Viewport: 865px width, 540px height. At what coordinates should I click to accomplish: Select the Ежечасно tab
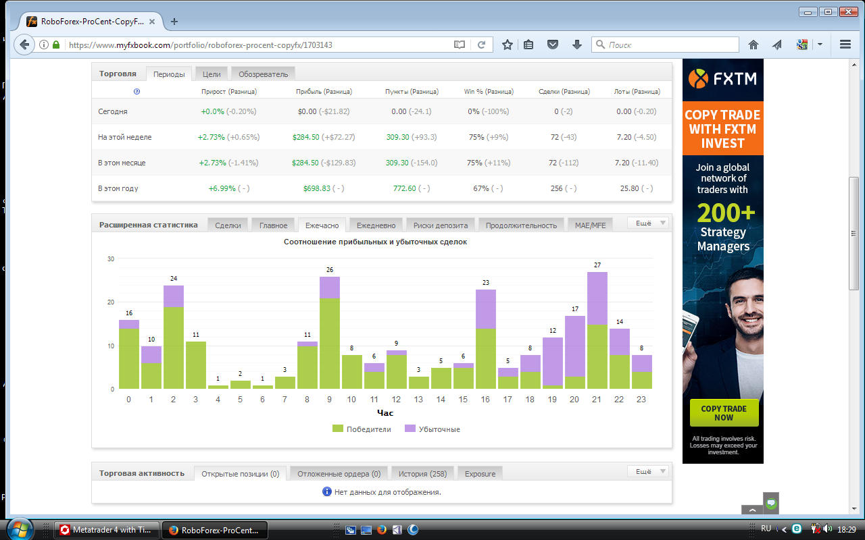point(322,225)
